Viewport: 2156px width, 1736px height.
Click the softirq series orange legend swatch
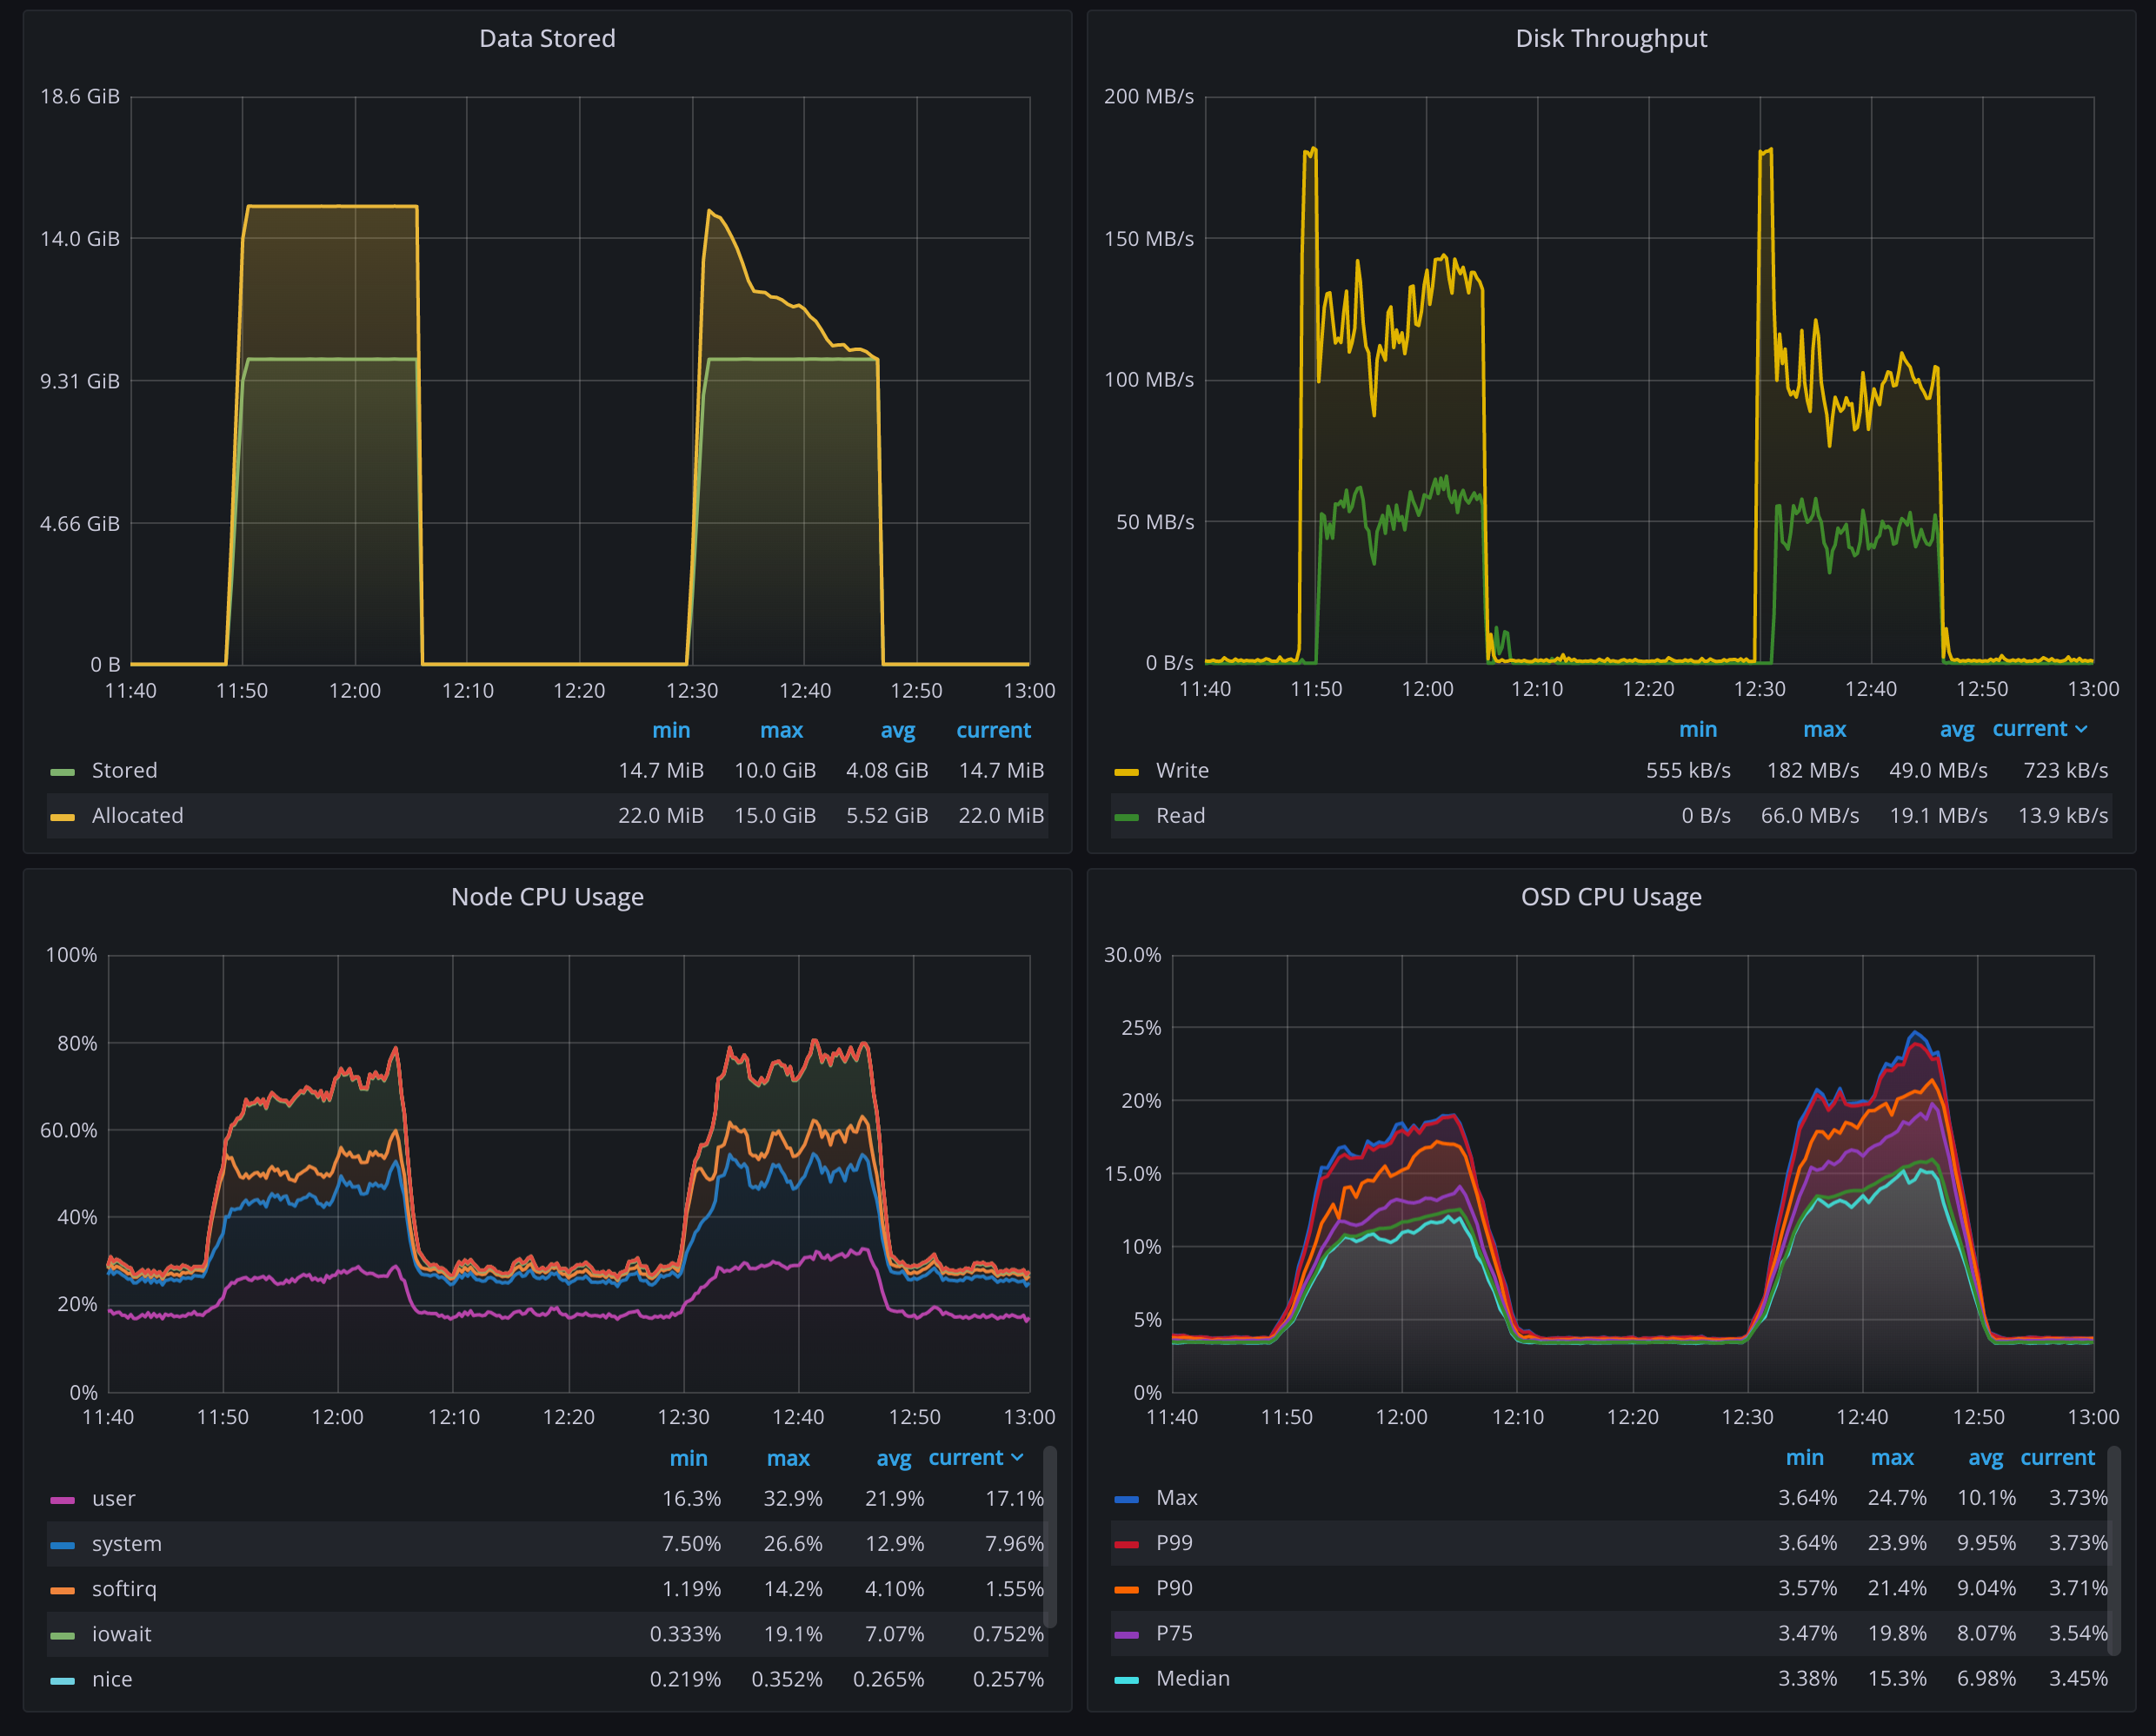coord(62,1590)
